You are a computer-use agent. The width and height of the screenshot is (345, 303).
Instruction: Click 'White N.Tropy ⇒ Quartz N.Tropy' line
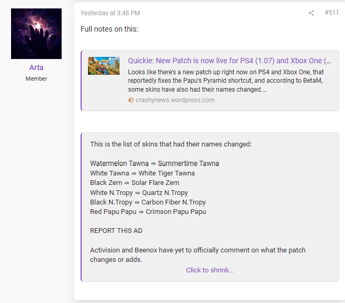pos(139,193)
